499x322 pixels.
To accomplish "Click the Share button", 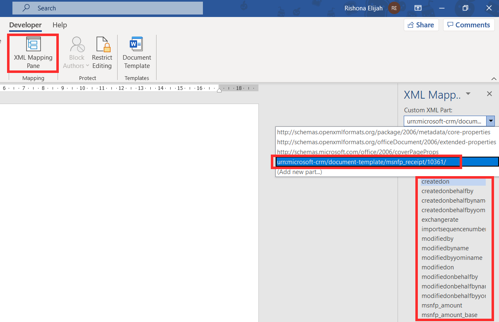I will pyautogui.click(x=421, y=25).
